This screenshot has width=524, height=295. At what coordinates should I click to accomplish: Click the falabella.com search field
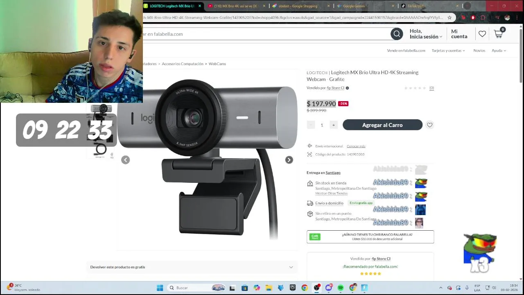point(266,34)
